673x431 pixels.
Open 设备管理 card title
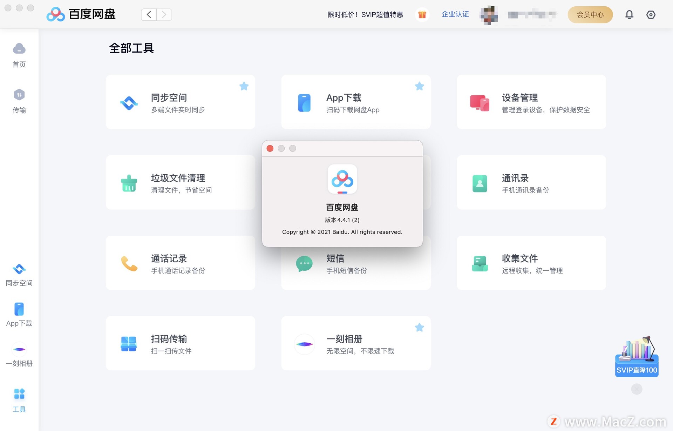click(520, 97)
